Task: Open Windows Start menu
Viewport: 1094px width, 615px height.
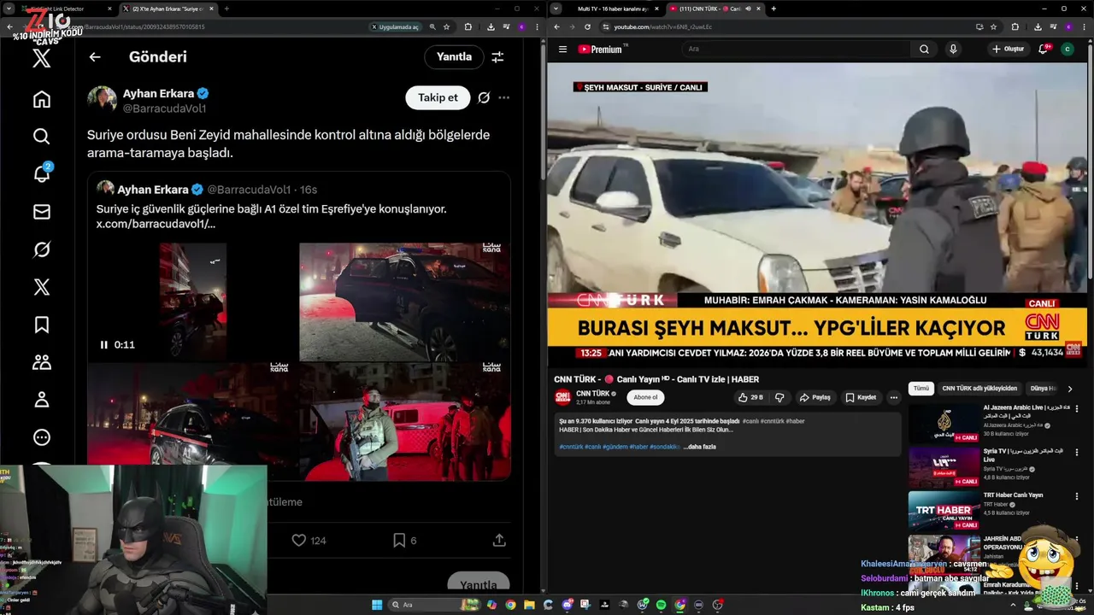Action: pyautogui.click(x=377, y=605)
